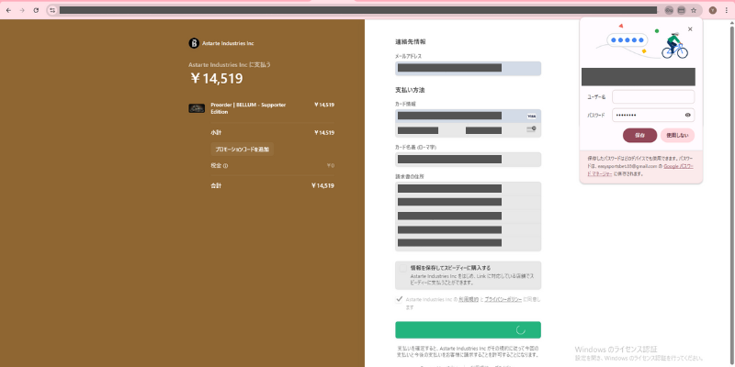Bookmark this page with the star icon
This screenshot has height=367, width=735.
click(x=694, y=10)
